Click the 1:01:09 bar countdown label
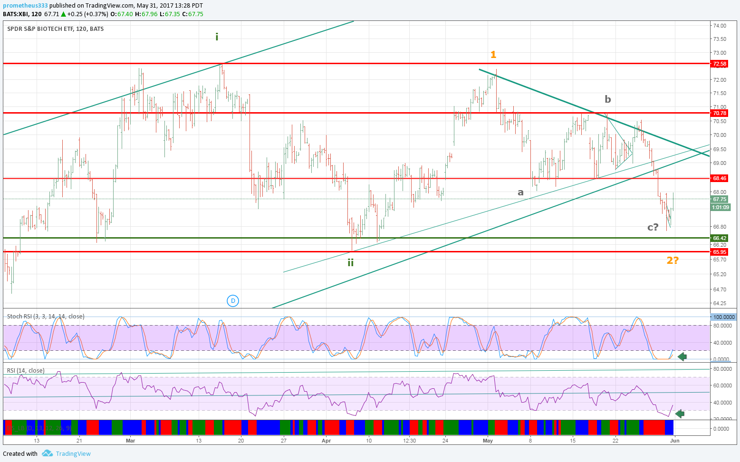This screenshot has height=462, width=740. point(721,207)
